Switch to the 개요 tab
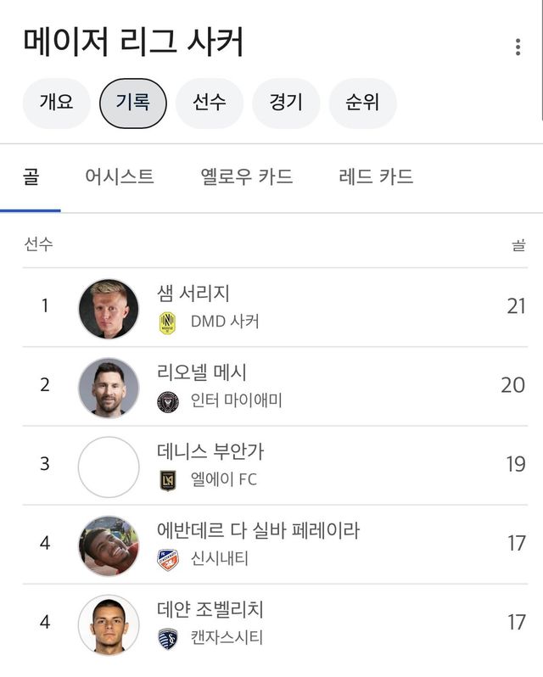This screenshot has height=677, width=543. [57, 104]
